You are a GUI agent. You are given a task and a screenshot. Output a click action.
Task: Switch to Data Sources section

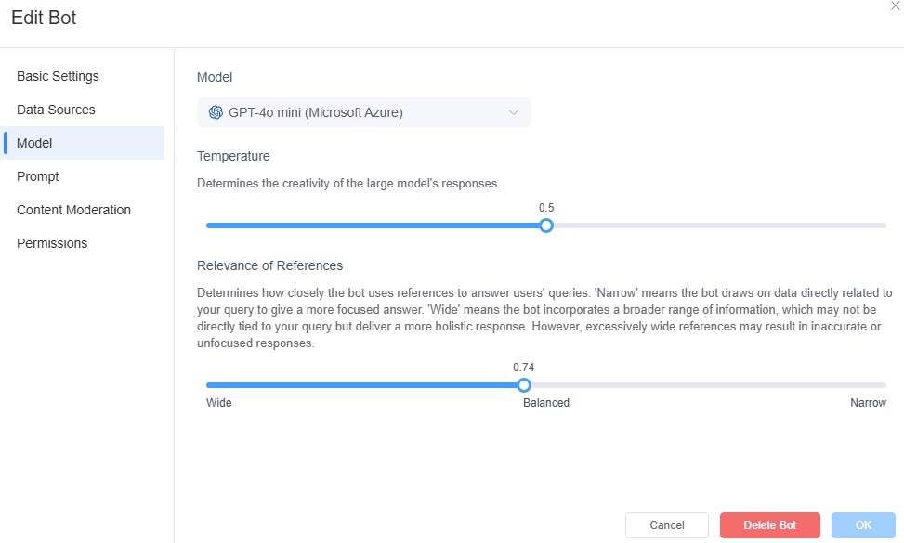tap(56, 110)
